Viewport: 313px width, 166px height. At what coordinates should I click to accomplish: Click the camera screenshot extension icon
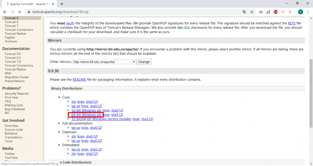tap(261, 12)
